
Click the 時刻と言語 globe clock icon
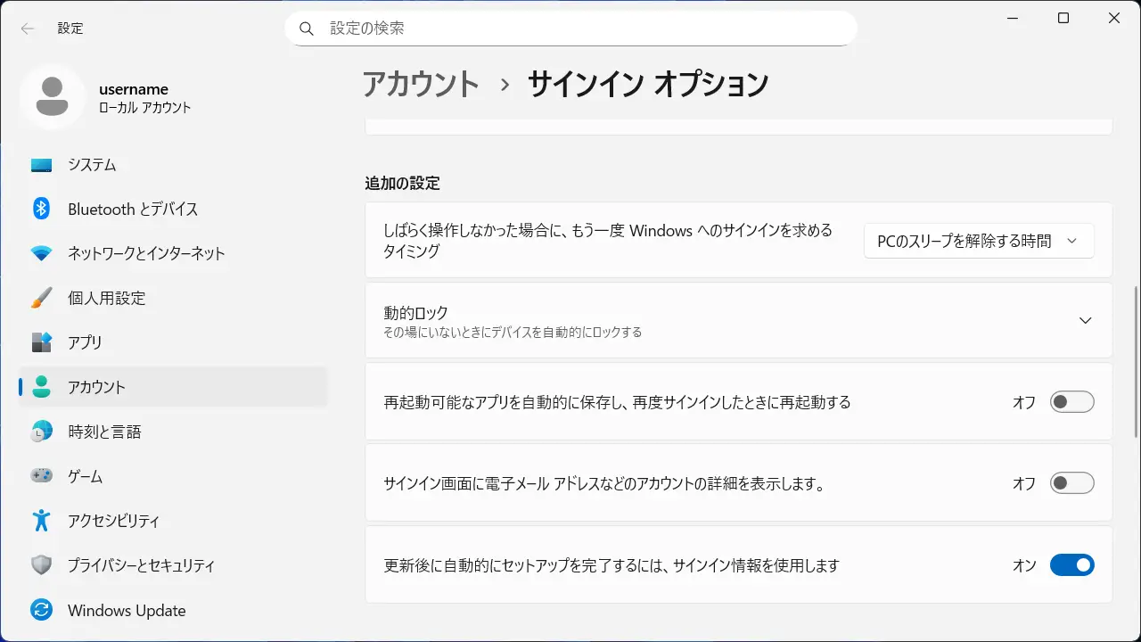[41, 432]
